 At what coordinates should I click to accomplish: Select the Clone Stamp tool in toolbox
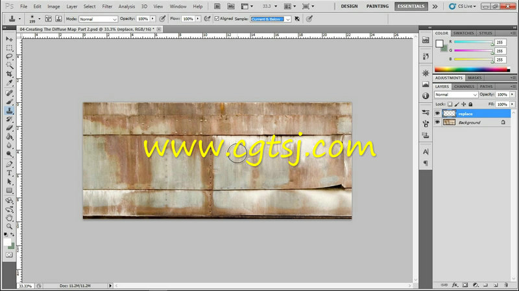(x=9, y=111)
